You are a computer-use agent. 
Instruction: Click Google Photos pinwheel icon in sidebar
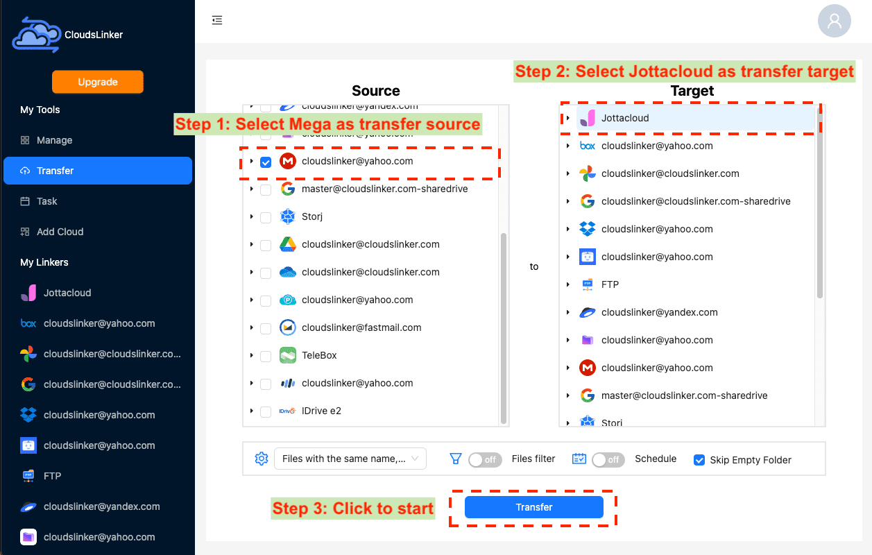(28, 354)
